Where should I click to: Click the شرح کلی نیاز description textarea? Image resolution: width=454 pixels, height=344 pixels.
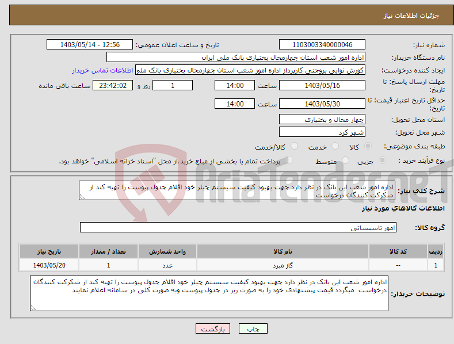(x=237, y=190)
